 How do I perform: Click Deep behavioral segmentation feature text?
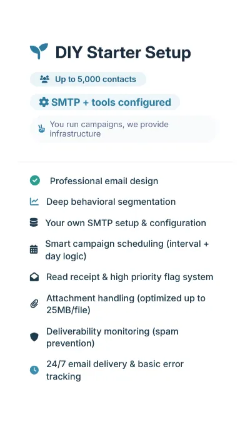coord(111,202)
